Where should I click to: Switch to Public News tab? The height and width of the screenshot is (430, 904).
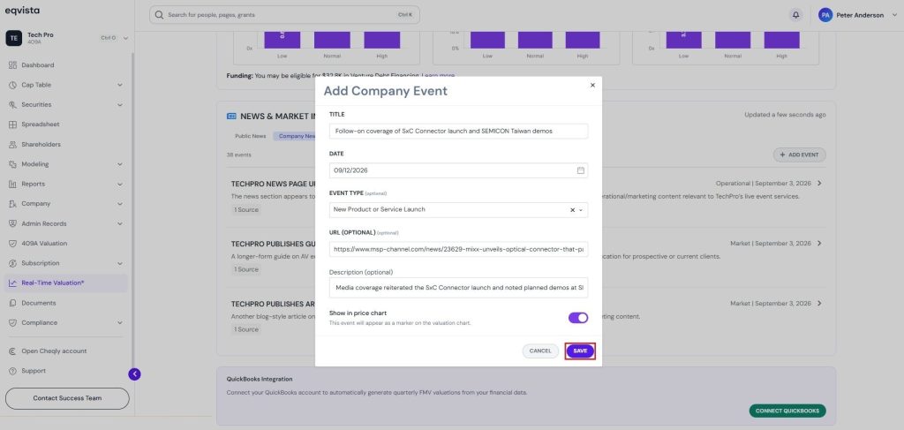point(250,136)
